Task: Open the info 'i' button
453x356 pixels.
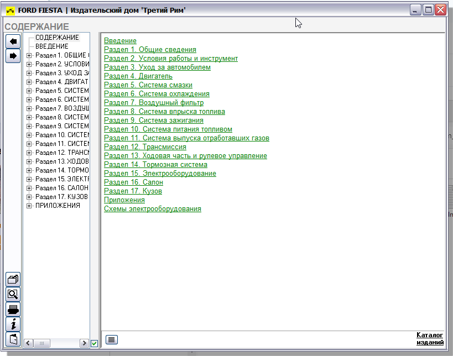Action: pos(13,324)
